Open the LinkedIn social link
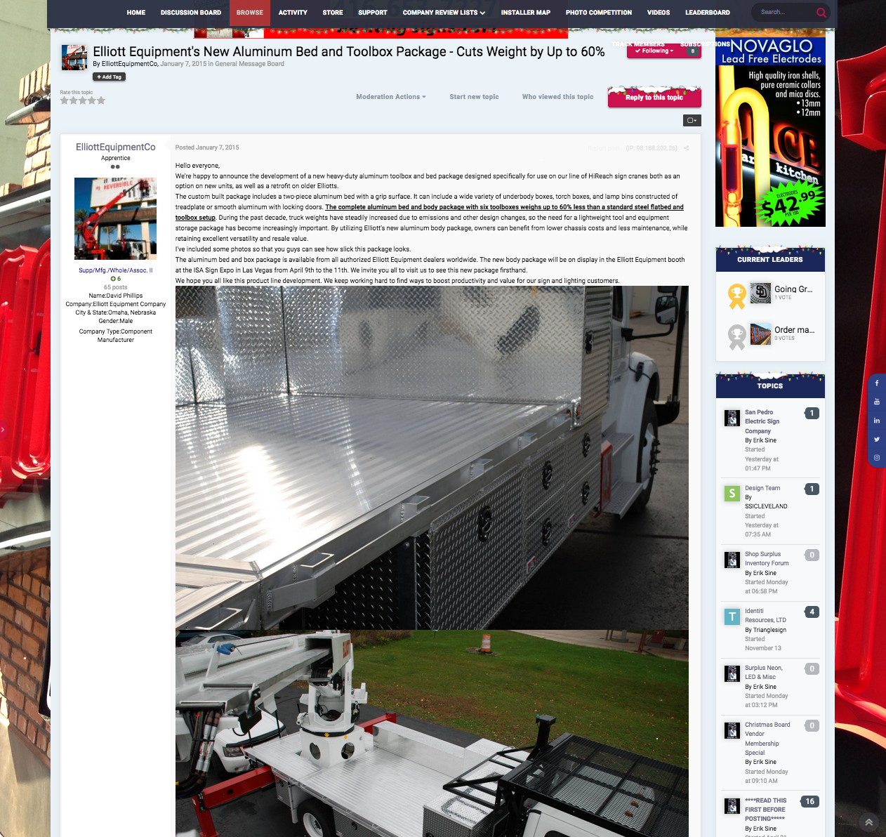Screen dimensions: 886x837 click(877, 421)
